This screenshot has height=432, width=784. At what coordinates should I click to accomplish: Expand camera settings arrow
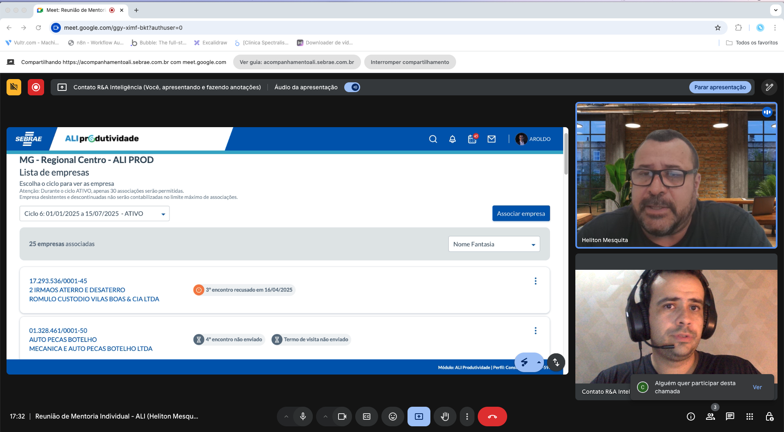pyautogui.click(x=325, y=417)
